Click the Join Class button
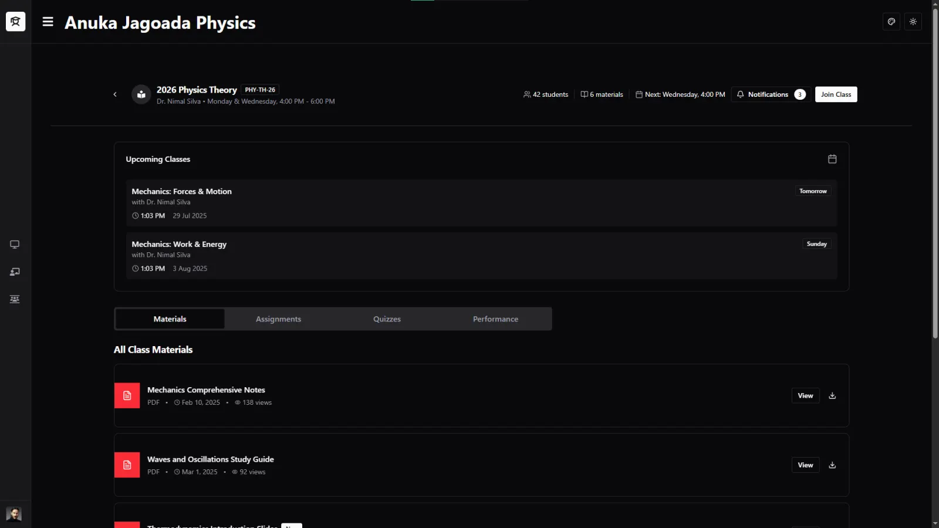 click(x=836, y=94)
